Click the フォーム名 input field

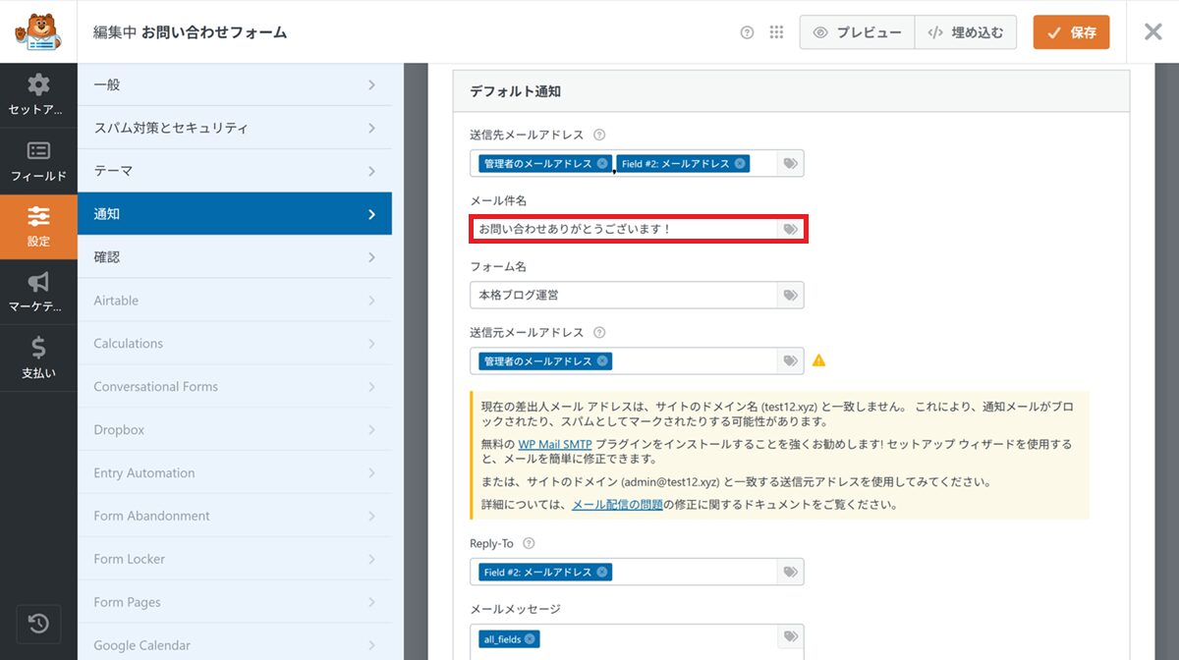click(x=624, y=295)
